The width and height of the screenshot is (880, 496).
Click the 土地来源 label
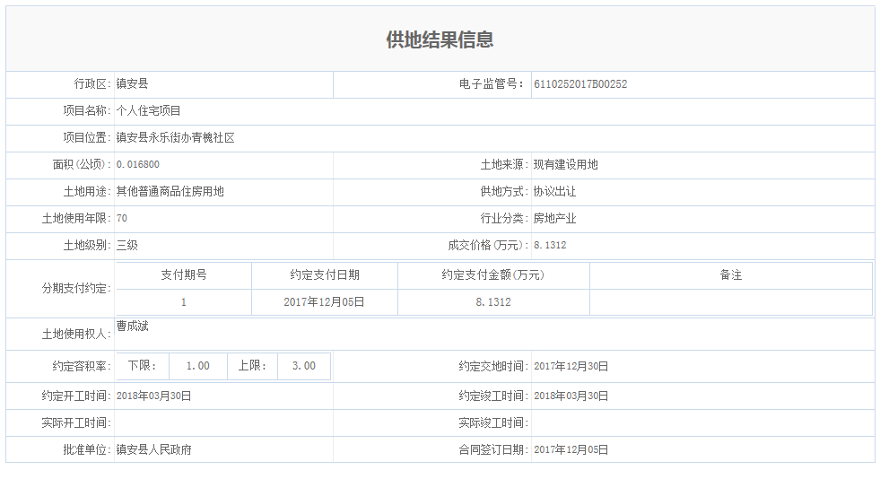pos(504,164)
